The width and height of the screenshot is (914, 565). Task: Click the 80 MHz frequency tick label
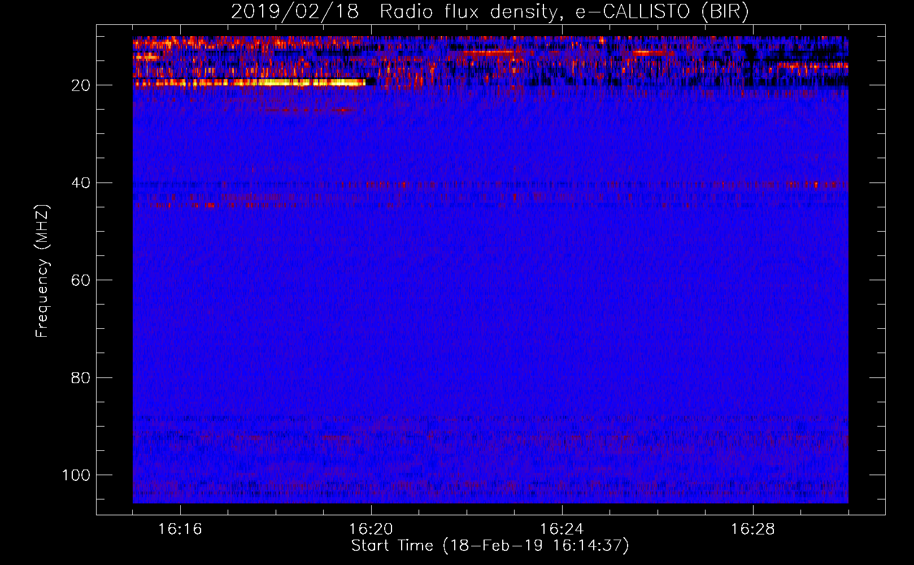[x=81, y=378]
